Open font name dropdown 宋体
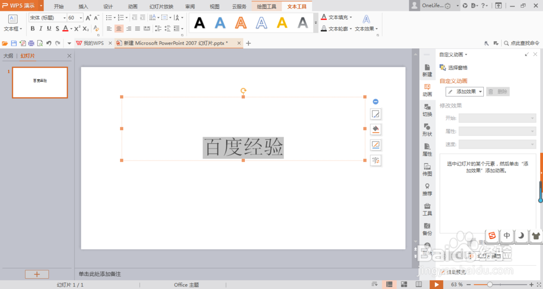The width and height of the screenshot is (543, 289). click(65, 18)
